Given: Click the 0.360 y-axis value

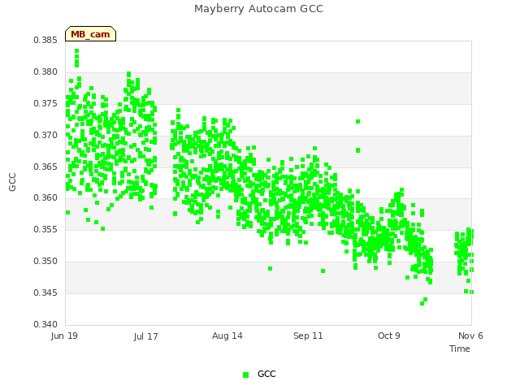Looking at the screenshot, I should point(45,198).
